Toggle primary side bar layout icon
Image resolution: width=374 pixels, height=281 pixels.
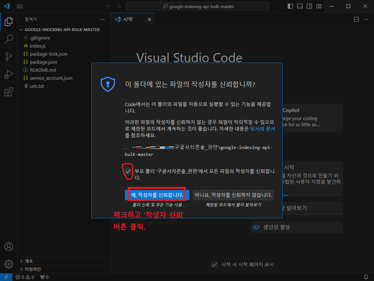(x=290, y=7)
